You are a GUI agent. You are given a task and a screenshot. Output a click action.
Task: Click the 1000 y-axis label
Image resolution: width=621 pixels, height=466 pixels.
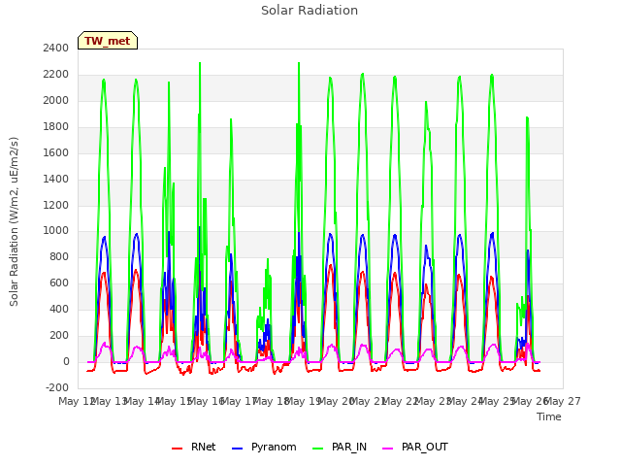pyautogui.click(x=56, y=231)
